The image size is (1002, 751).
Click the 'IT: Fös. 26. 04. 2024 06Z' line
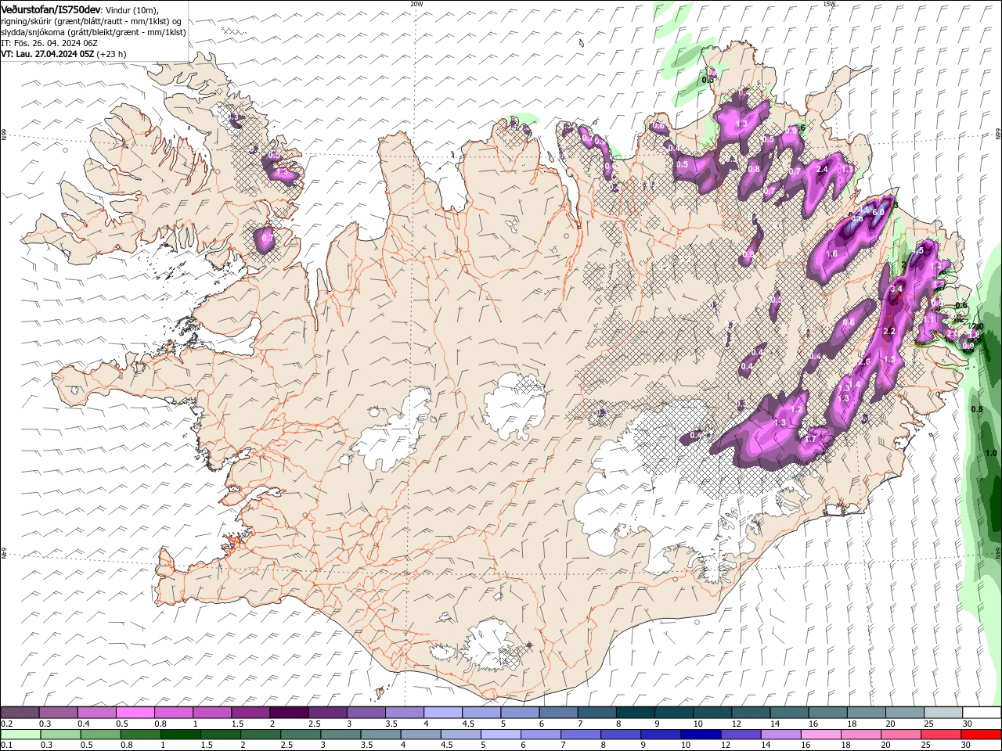[x=49, y=43]
